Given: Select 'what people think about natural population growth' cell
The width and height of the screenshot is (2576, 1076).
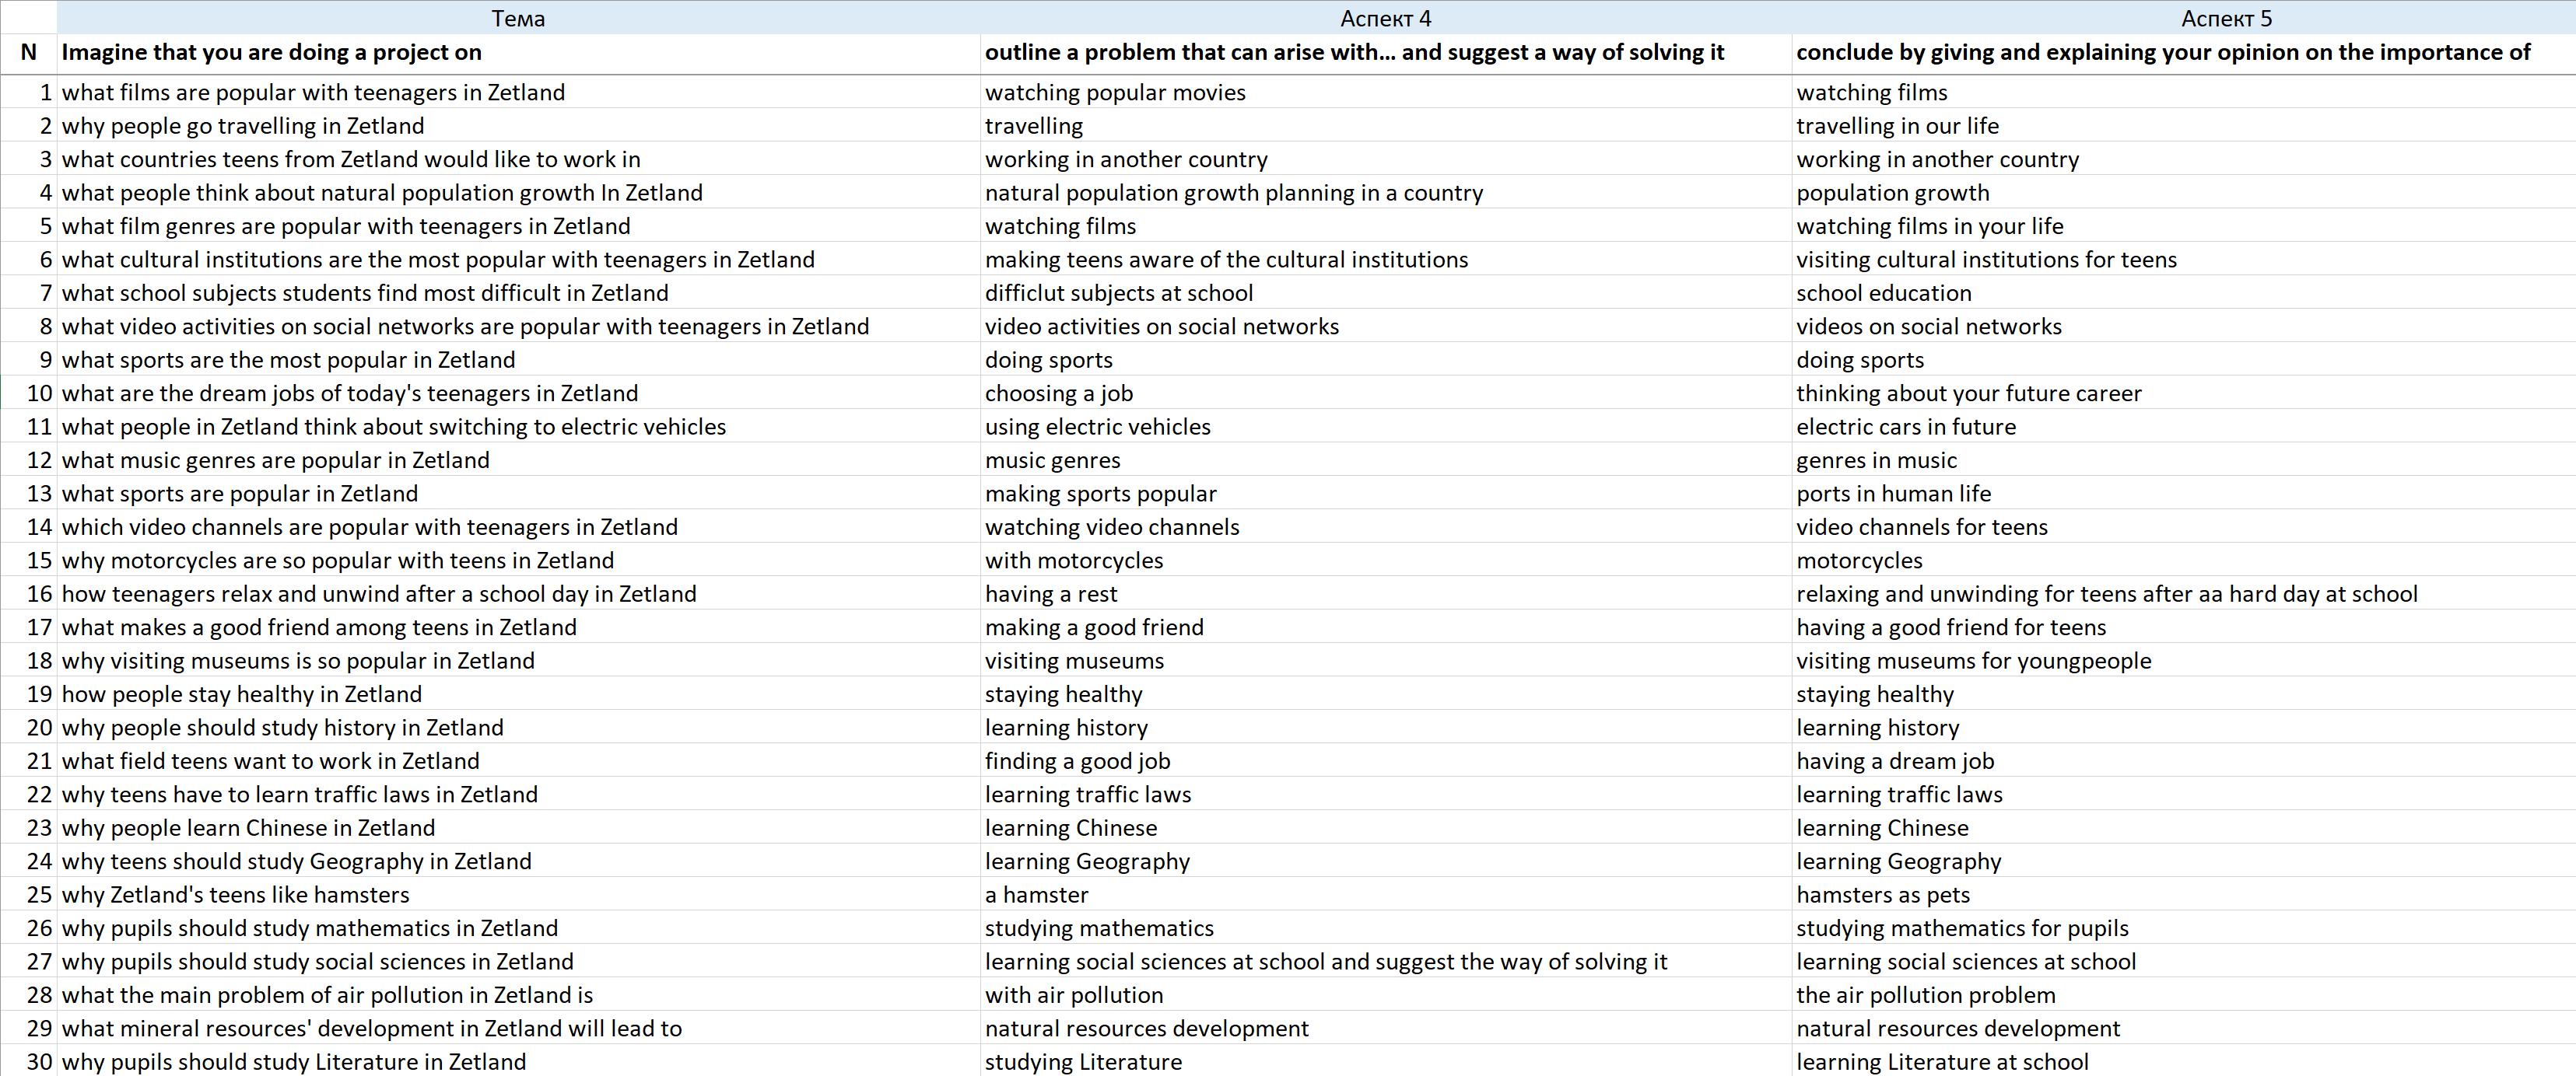Looking at the screenshot, I should pyautogui.click(x=518, y=193).
